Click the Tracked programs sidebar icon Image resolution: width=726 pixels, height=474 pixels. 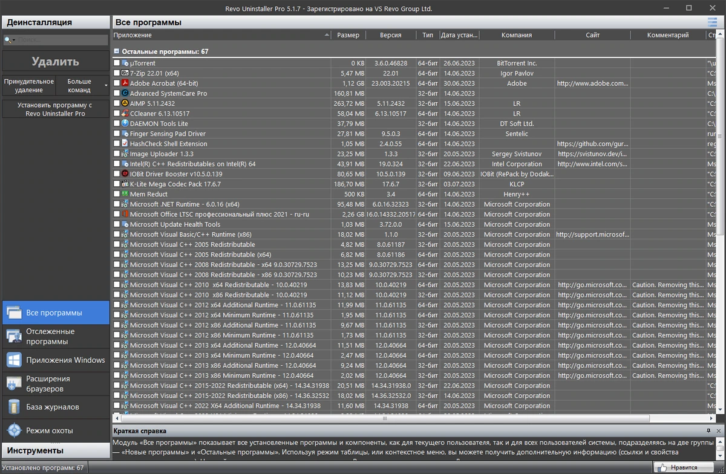coord(14,336)
